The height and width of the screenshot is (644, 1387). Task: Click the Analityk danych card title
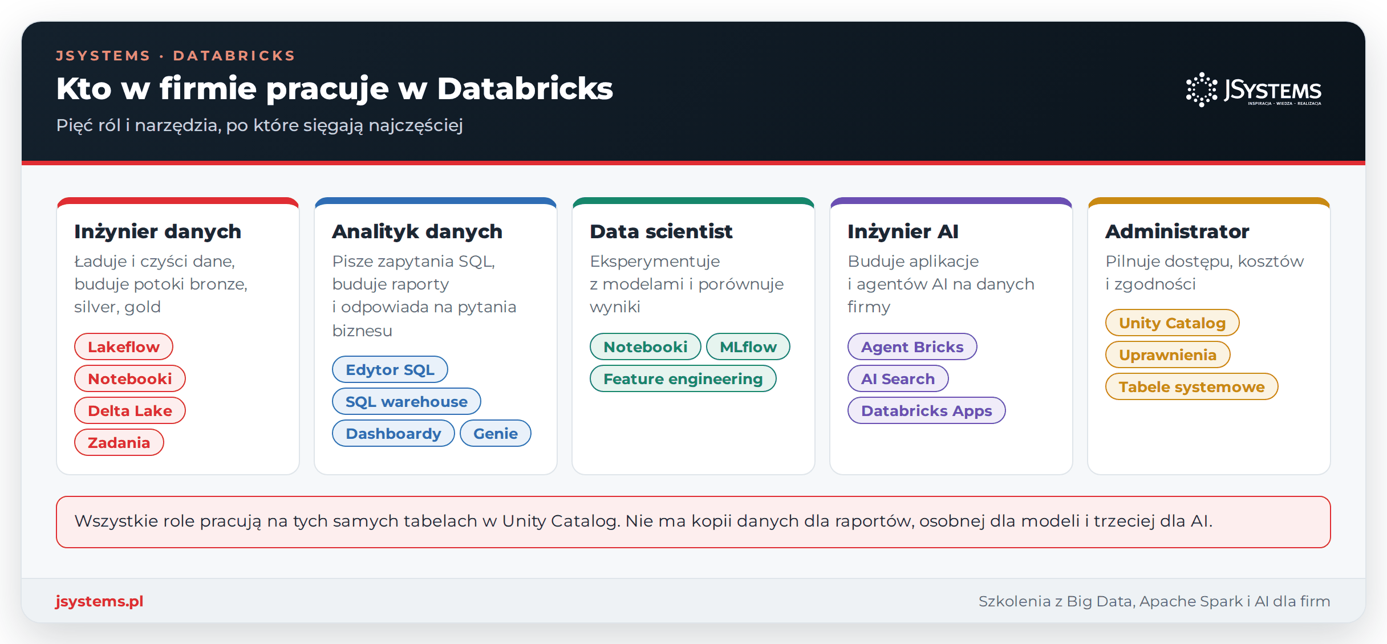click(x=417, y=231)
